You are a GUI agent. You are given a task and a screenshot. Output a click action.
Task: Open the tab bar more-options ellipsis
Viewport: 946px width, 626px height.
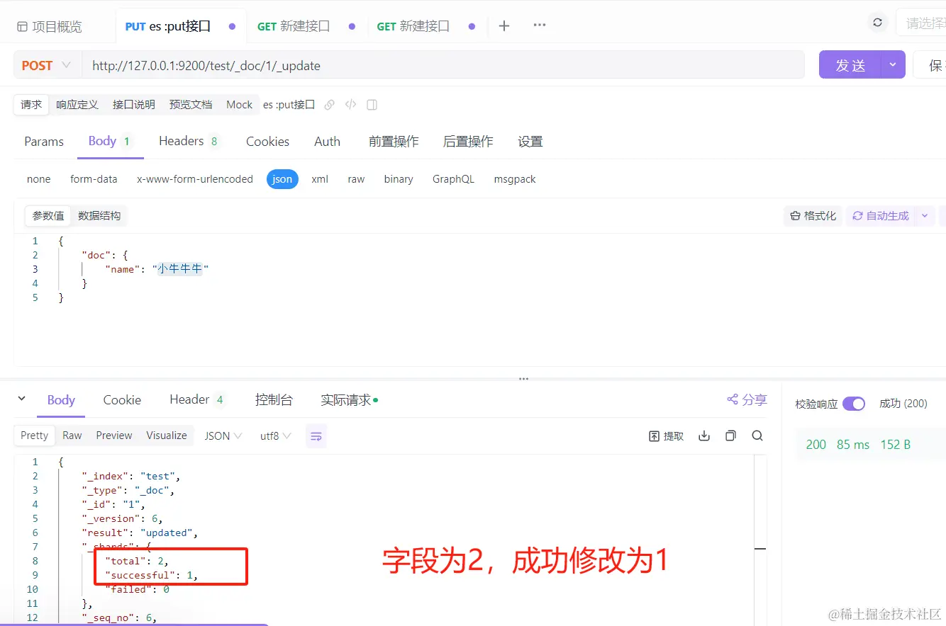tap(540, 25)
